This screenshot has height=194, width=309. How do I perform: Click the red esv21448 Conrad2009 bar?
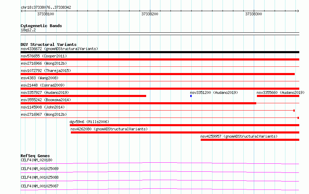coord(160,89)
